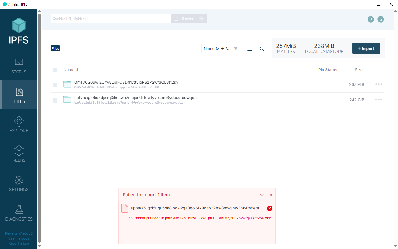
Task: Open the Diagnostics page
Action: 19,213
